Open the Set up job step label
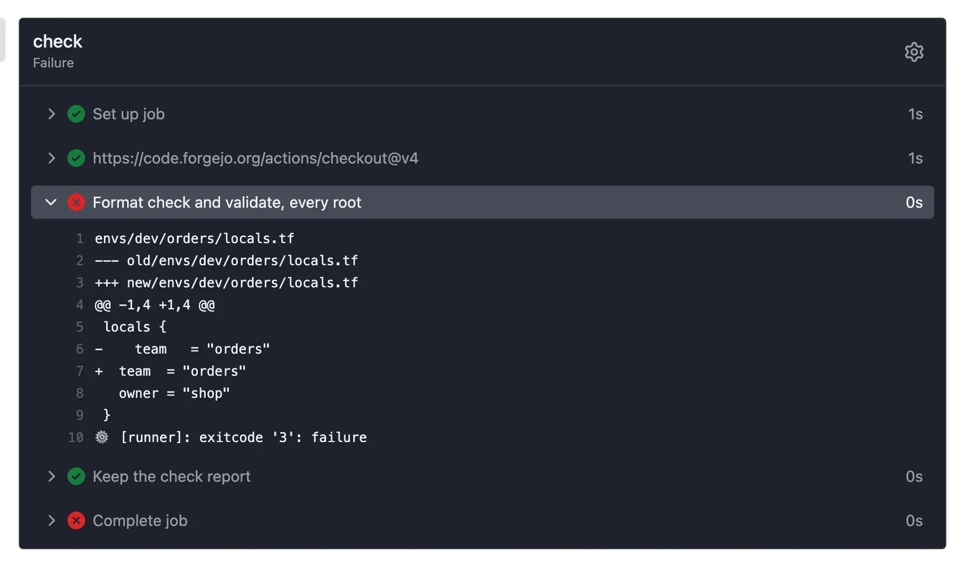Image resolution: width=964 pixels, height=568 pixels. pos(129,114)
